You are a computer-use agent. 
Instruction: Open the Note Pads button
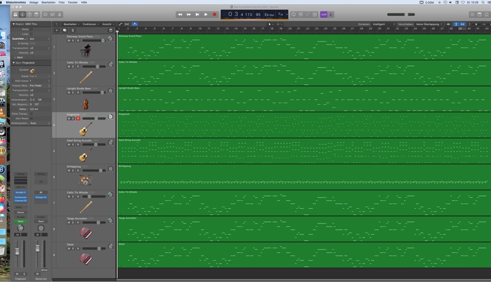479,15
